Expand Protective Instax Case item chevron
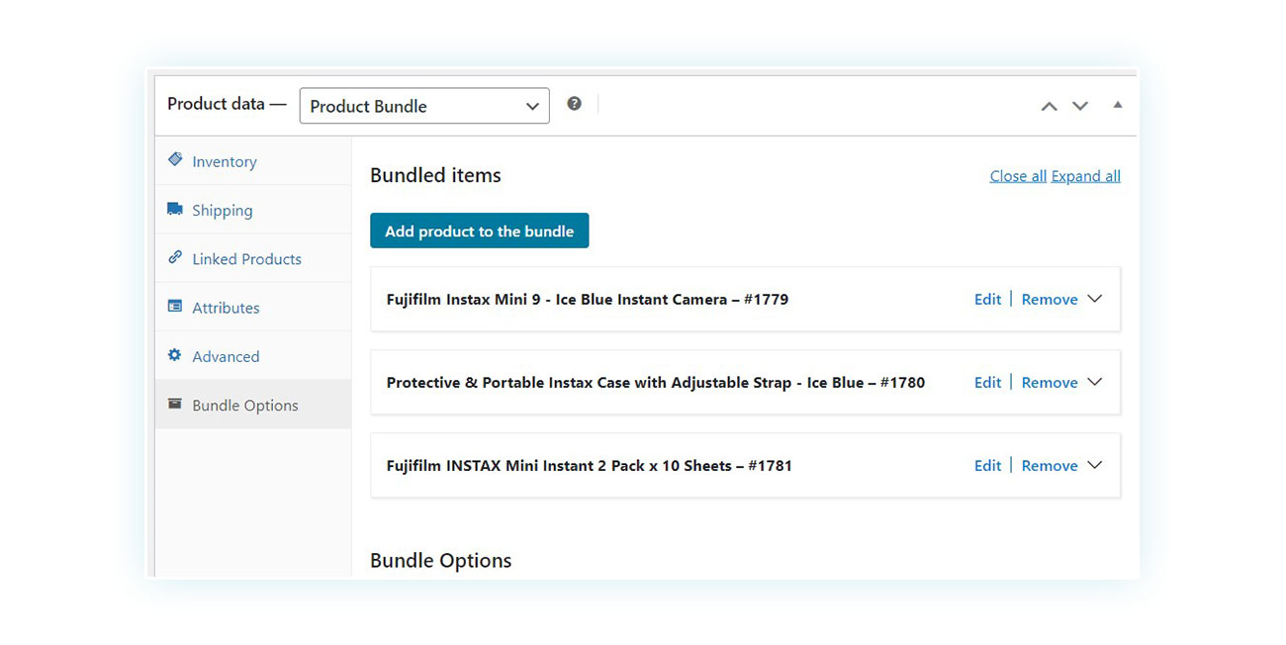Screen dimensions: 1286x645 (x=1095, y=382)
